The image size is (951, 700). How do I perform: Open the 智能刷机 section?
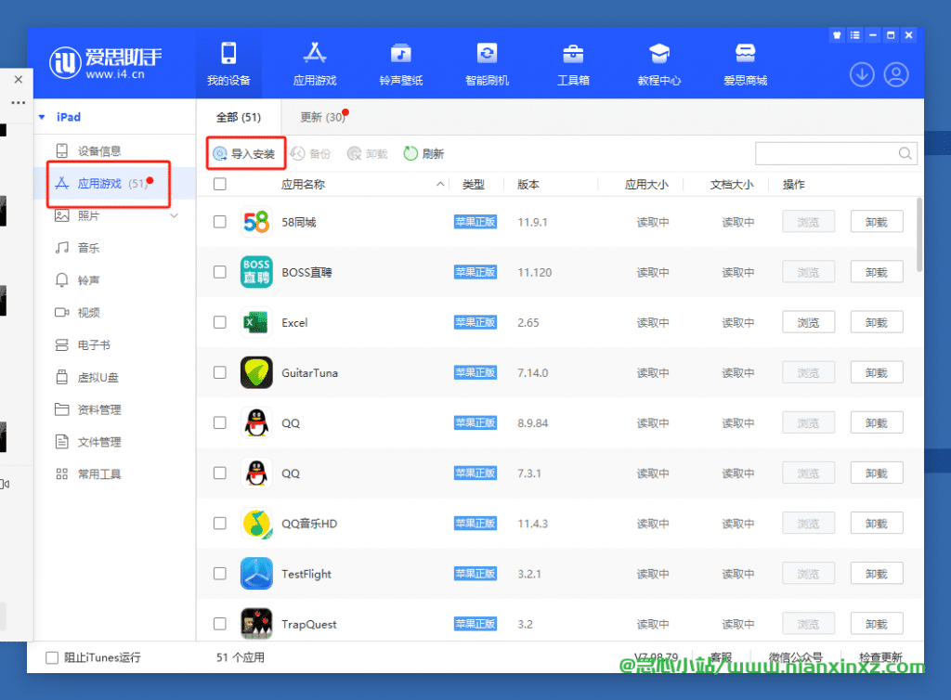[x=487, y=64]
